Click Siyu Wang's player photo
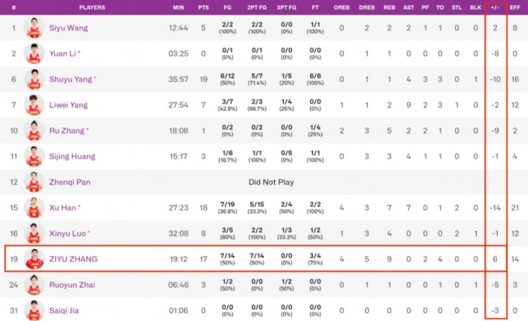The image size is (528, 321). (33, 29)
